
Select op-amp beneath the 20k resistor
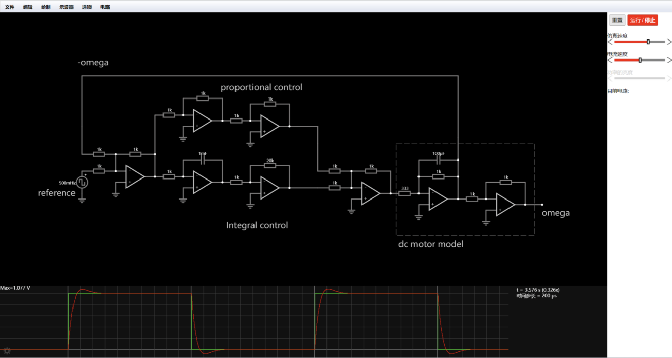click(x=269, y=188)
